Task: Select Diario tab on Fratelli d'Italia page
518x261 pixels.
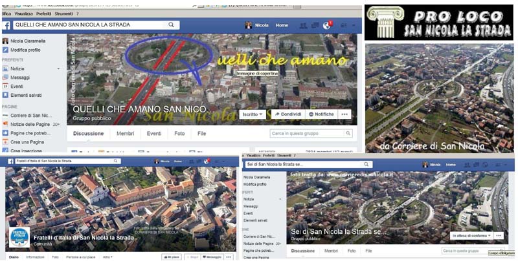Action: pyautogui.click(x=14, y=257)
